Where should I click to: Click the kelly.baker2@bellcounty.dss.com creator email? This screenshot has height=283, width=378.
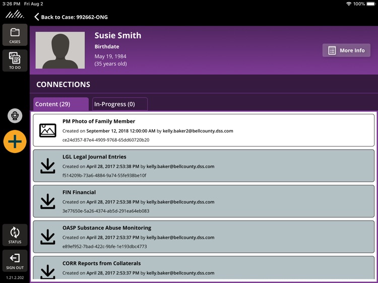pyautogui.click(x=198, y=131)
